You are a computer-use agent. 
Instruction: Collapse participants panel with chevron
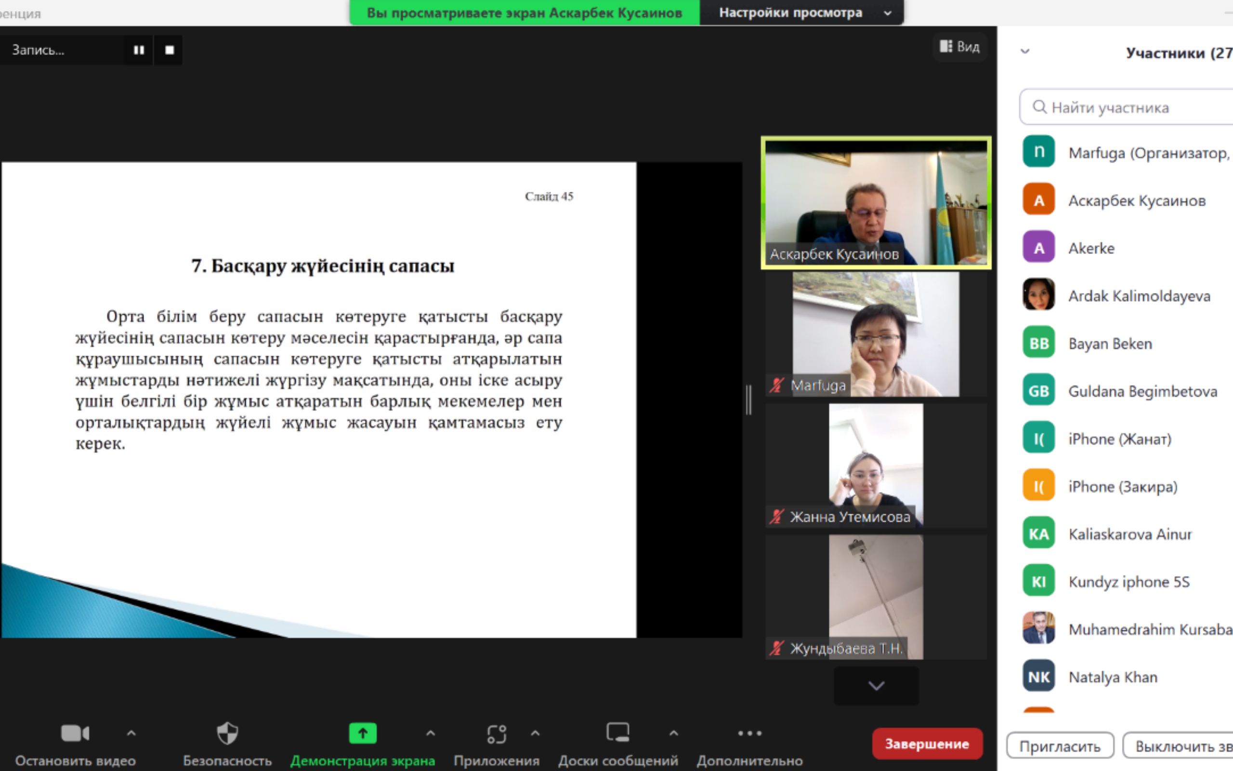pyautogui.click(x=1025, y=52)
